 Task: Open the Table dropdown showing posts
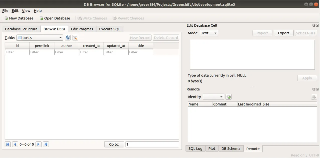coord(39,38)
